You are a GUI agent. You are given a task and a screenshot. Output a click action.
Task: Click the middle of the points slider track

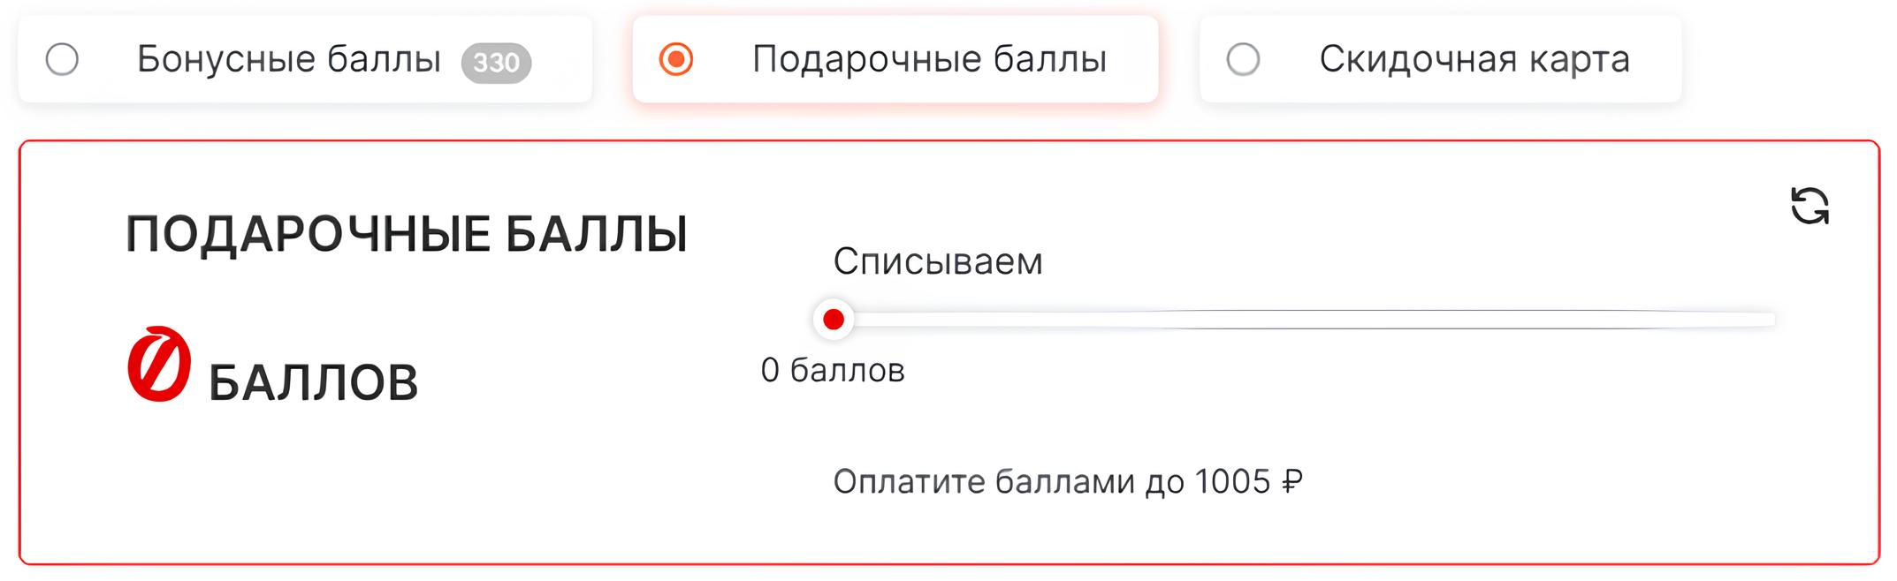(x=1304, y=320)
